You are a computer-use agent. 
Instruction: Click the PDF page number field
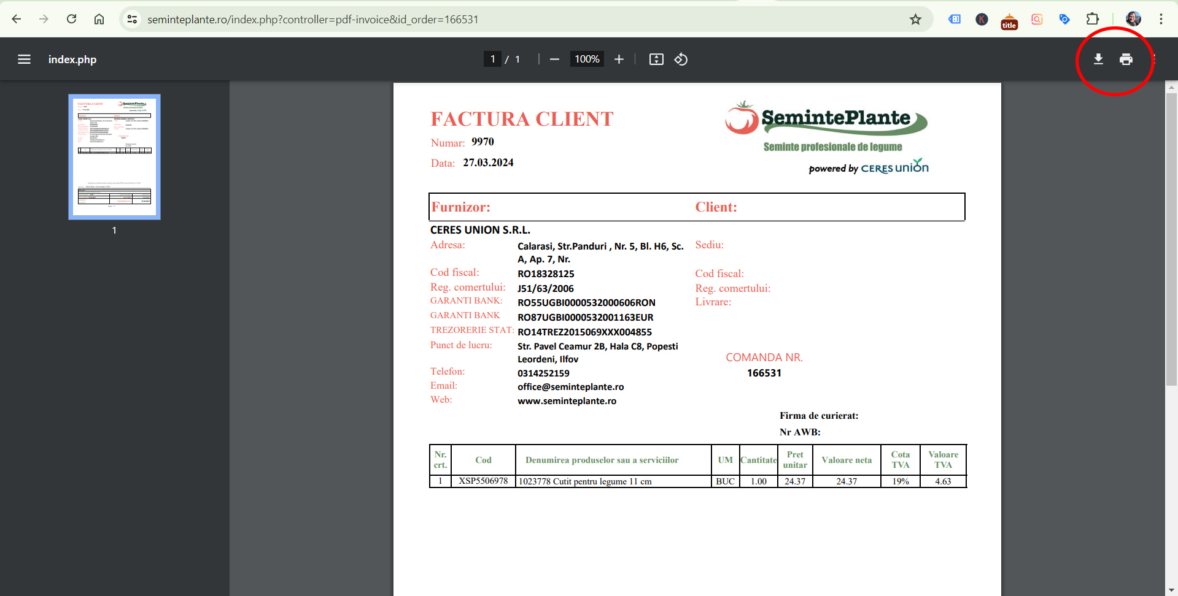pos(492,59)
